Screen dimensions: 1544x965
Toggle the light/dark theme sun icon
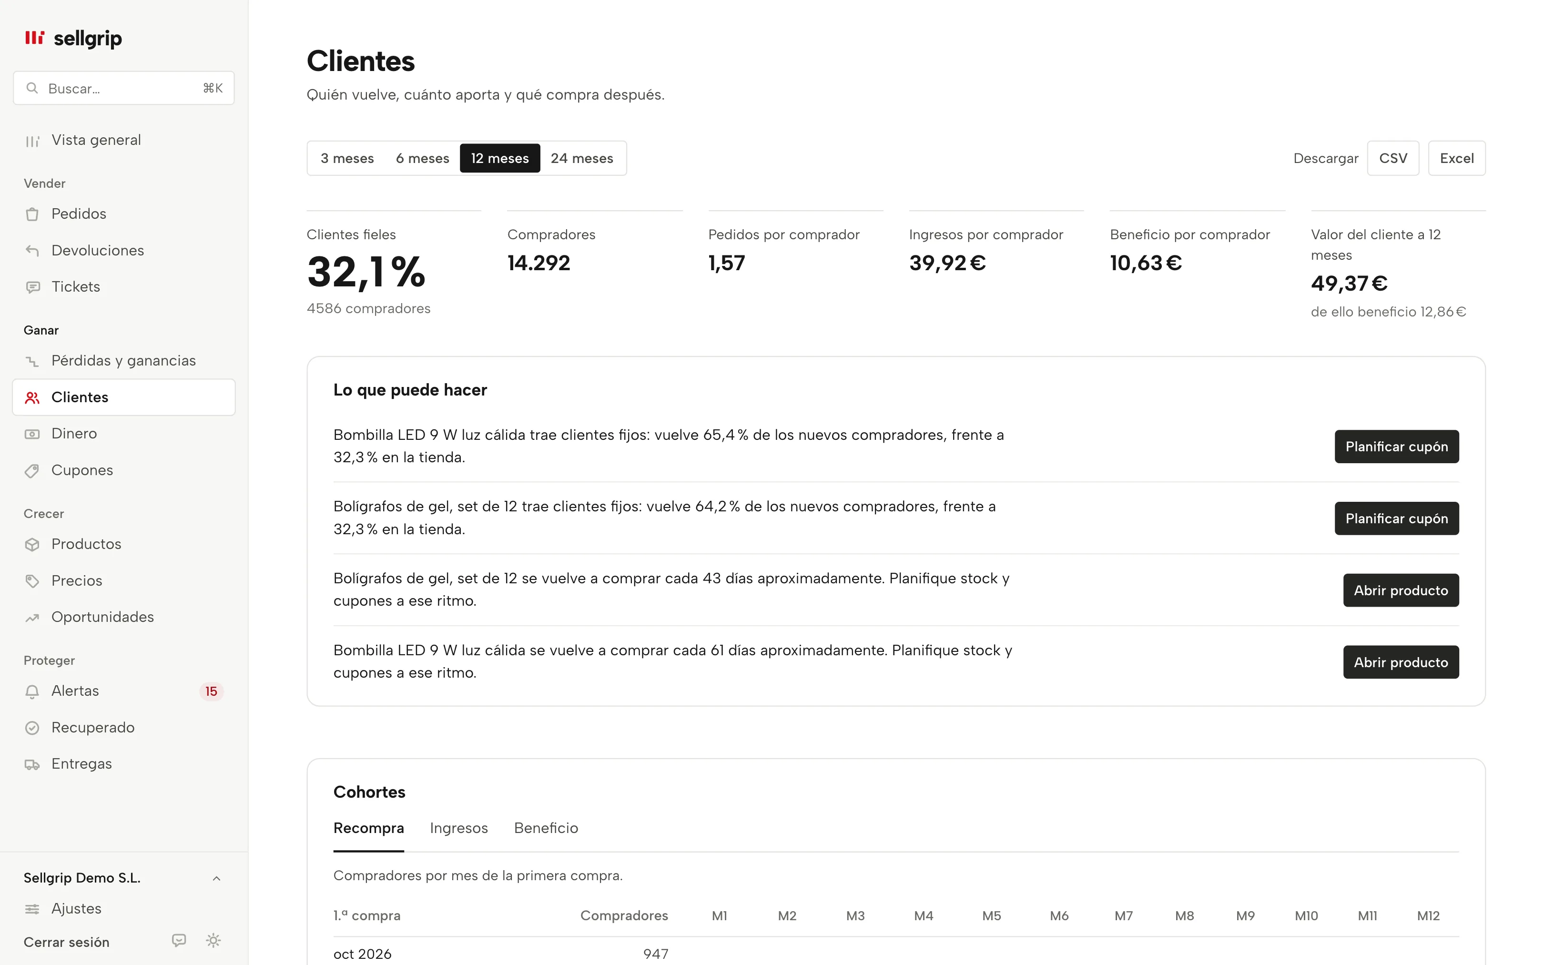coord(213,941)
